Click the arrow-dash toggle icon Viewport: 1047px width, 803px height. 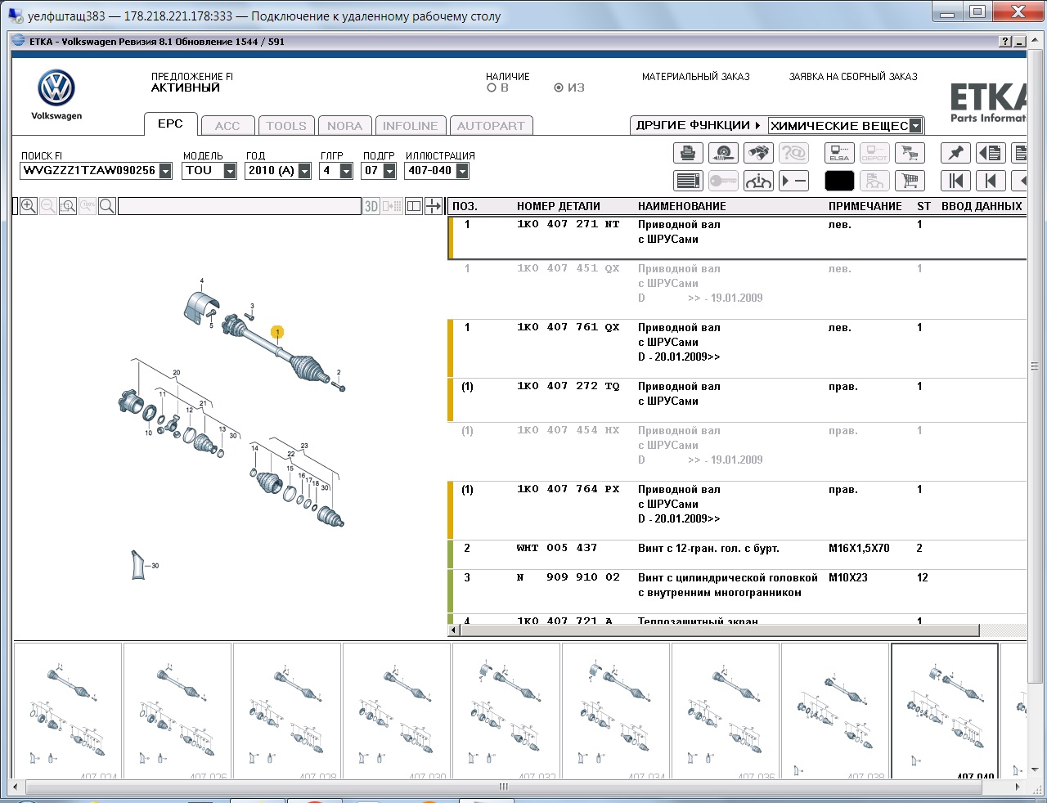point(793,181)
